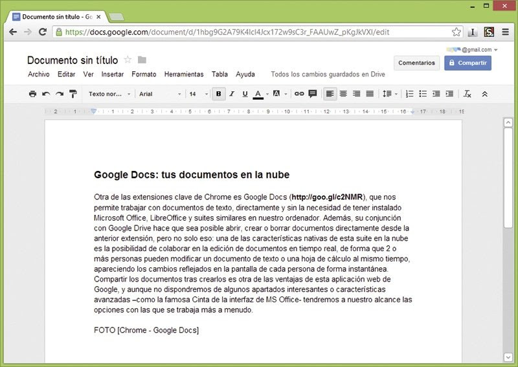The height and width of the screenshot is (367, 518).
Task: Create a numbered list
Action: tap(409, 94)
